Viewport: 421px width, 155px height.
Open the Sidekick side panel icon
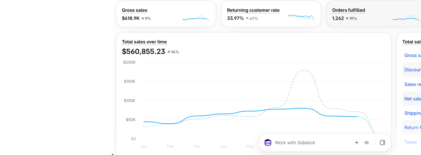(382, 143)
